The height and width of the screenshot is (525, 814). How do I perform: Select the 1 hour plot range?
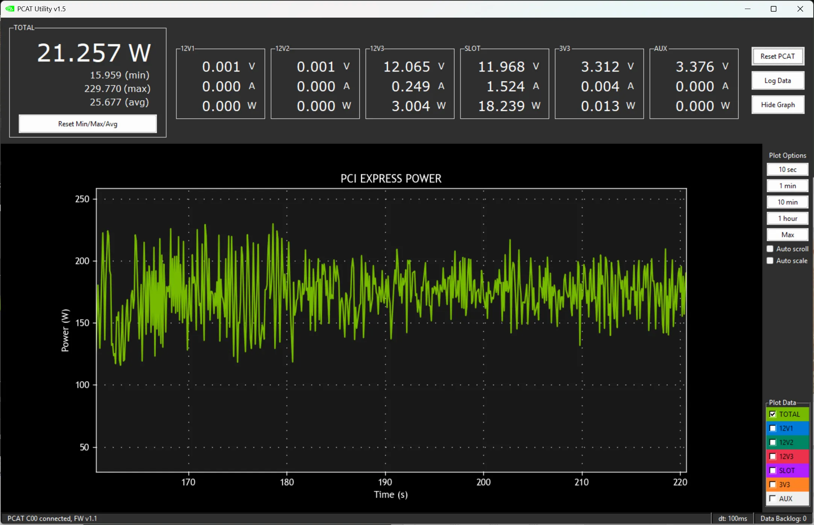(x=787, y=218)
